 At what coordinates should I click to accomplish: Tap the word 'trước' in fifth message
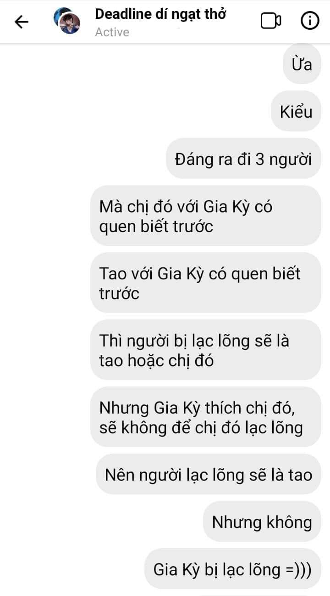tap(119, 294)
